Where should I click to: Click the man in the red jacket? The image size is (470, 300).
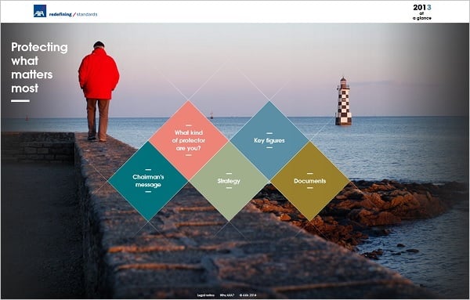(x=99, y=91)
